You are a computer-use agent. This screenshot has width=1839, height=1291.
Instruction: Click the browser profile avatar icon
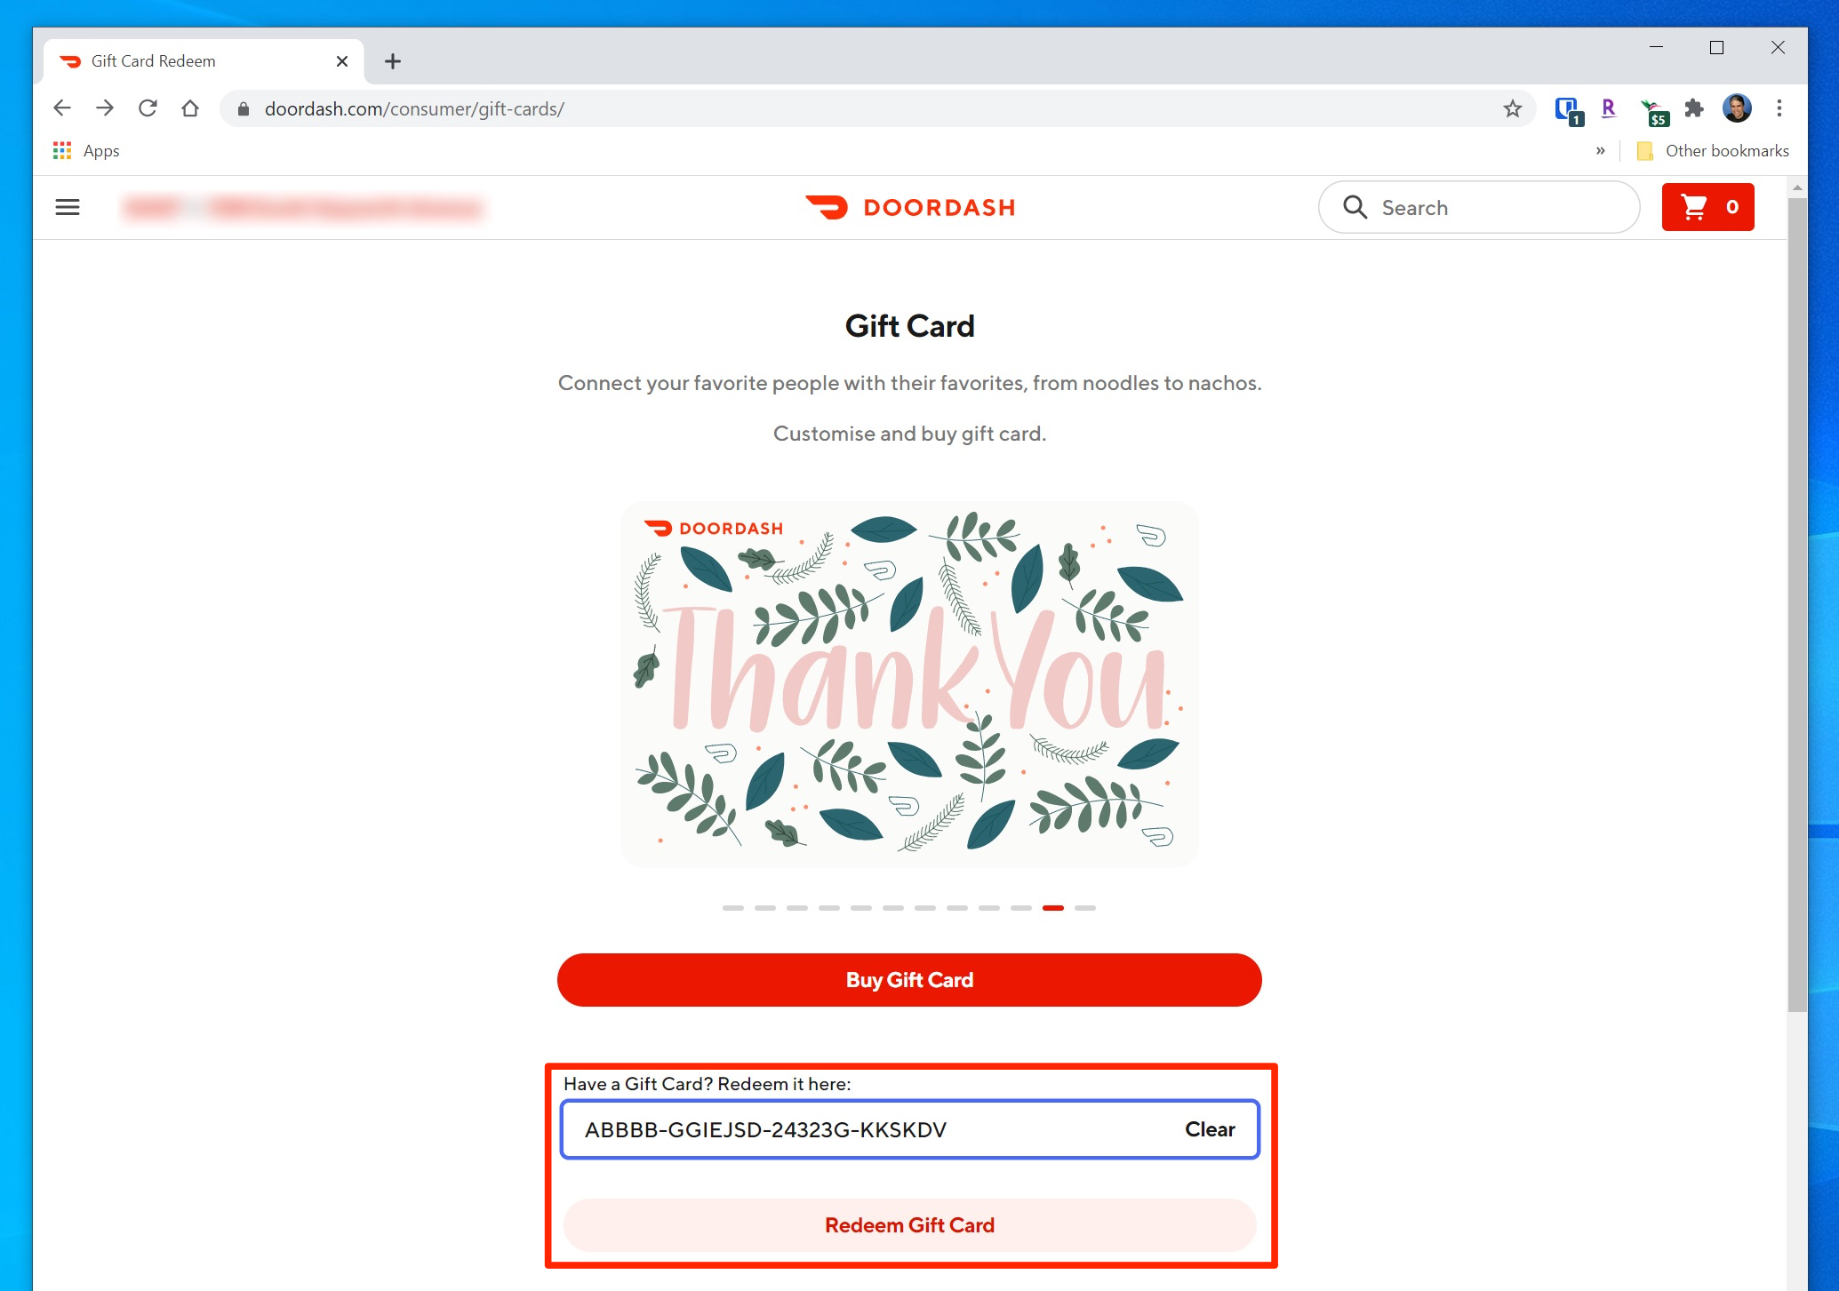click(1737, 109)
